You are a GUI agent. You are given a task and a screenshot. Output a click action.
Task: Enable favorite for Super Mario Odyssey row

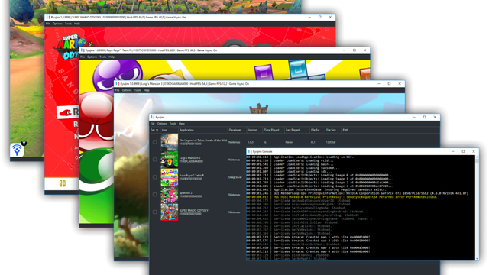pos(154,212)
